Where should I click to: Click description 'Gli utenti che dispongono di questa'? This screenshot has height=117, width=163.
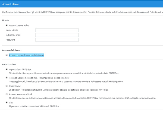coord(64,73)
